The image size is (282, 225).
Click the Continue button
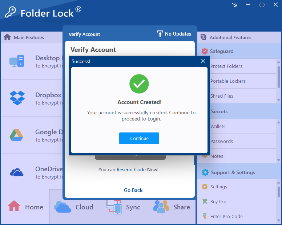(x=139, y=138)
